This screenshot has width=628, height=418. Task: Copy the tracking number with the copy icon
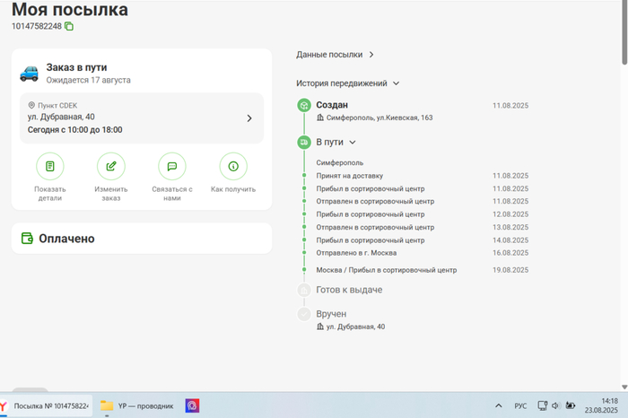(69, 27)
